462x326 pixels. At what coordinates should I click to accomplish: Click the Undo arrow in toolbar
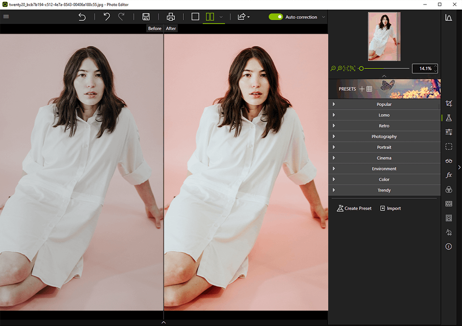tap(106, 17)
